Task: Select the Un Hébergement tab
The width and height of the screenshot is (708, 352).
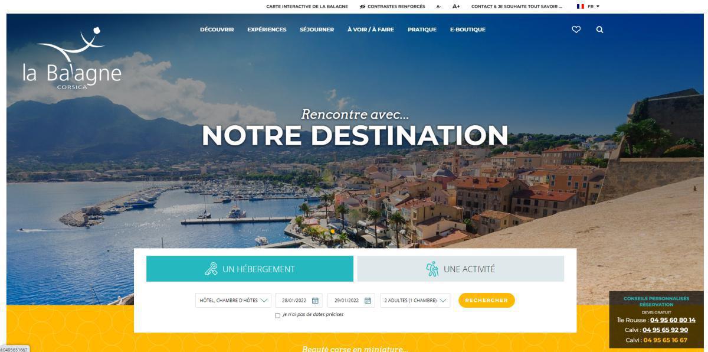Action: (x=250, y=269)
